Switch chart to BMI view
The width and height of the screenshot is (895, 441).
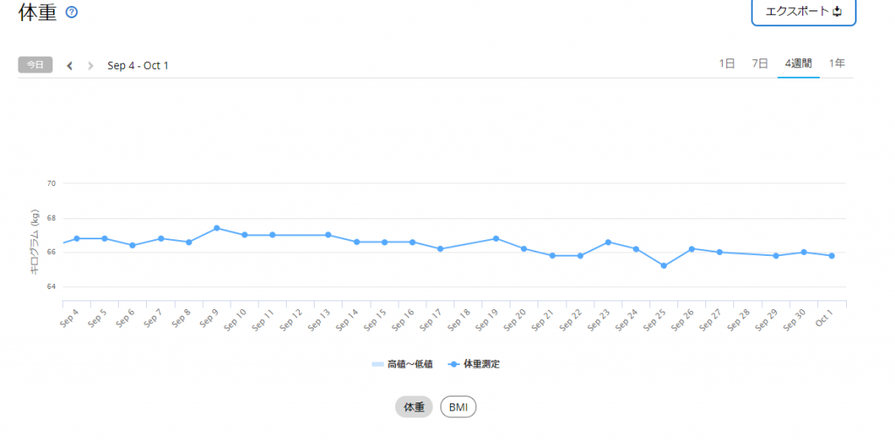point(458,407)
